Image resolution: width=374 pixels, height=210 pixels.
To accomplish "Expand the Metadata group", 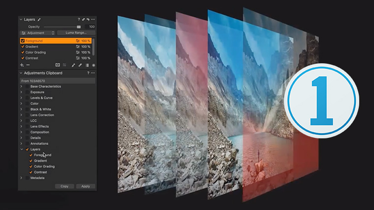I will [x=21, y=178].
